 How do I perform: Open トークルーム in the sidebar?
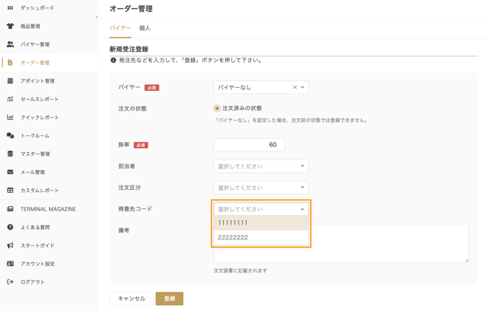click(35, 136)
